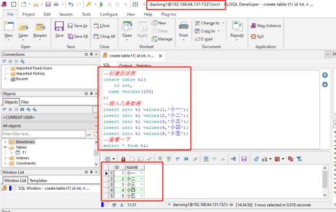Click the purple disk Save results icon
The width and height of the screenshot is (336, 212).
click(244, 159)
